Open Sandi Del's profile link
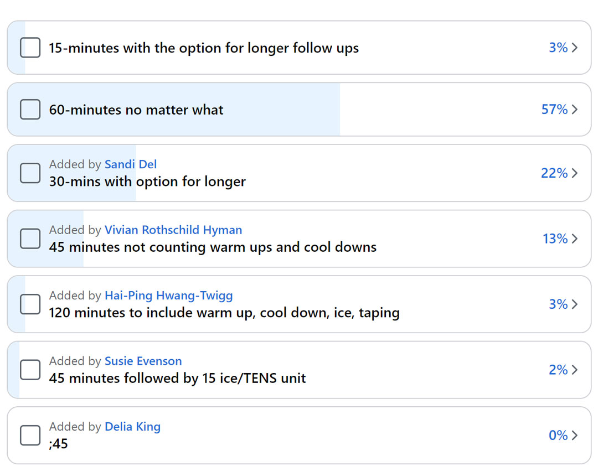 pyautogui.click(x=131, y=164)
